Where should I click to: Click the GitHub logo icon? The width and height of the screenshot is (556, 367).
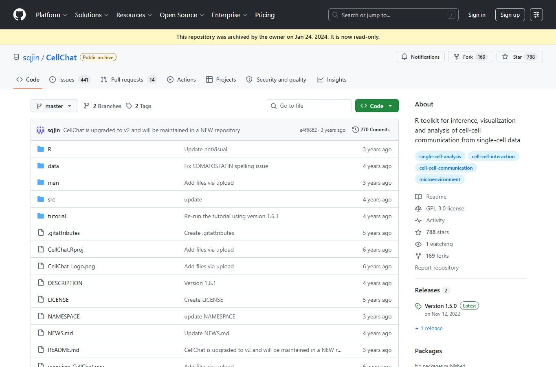click(20, 15)
